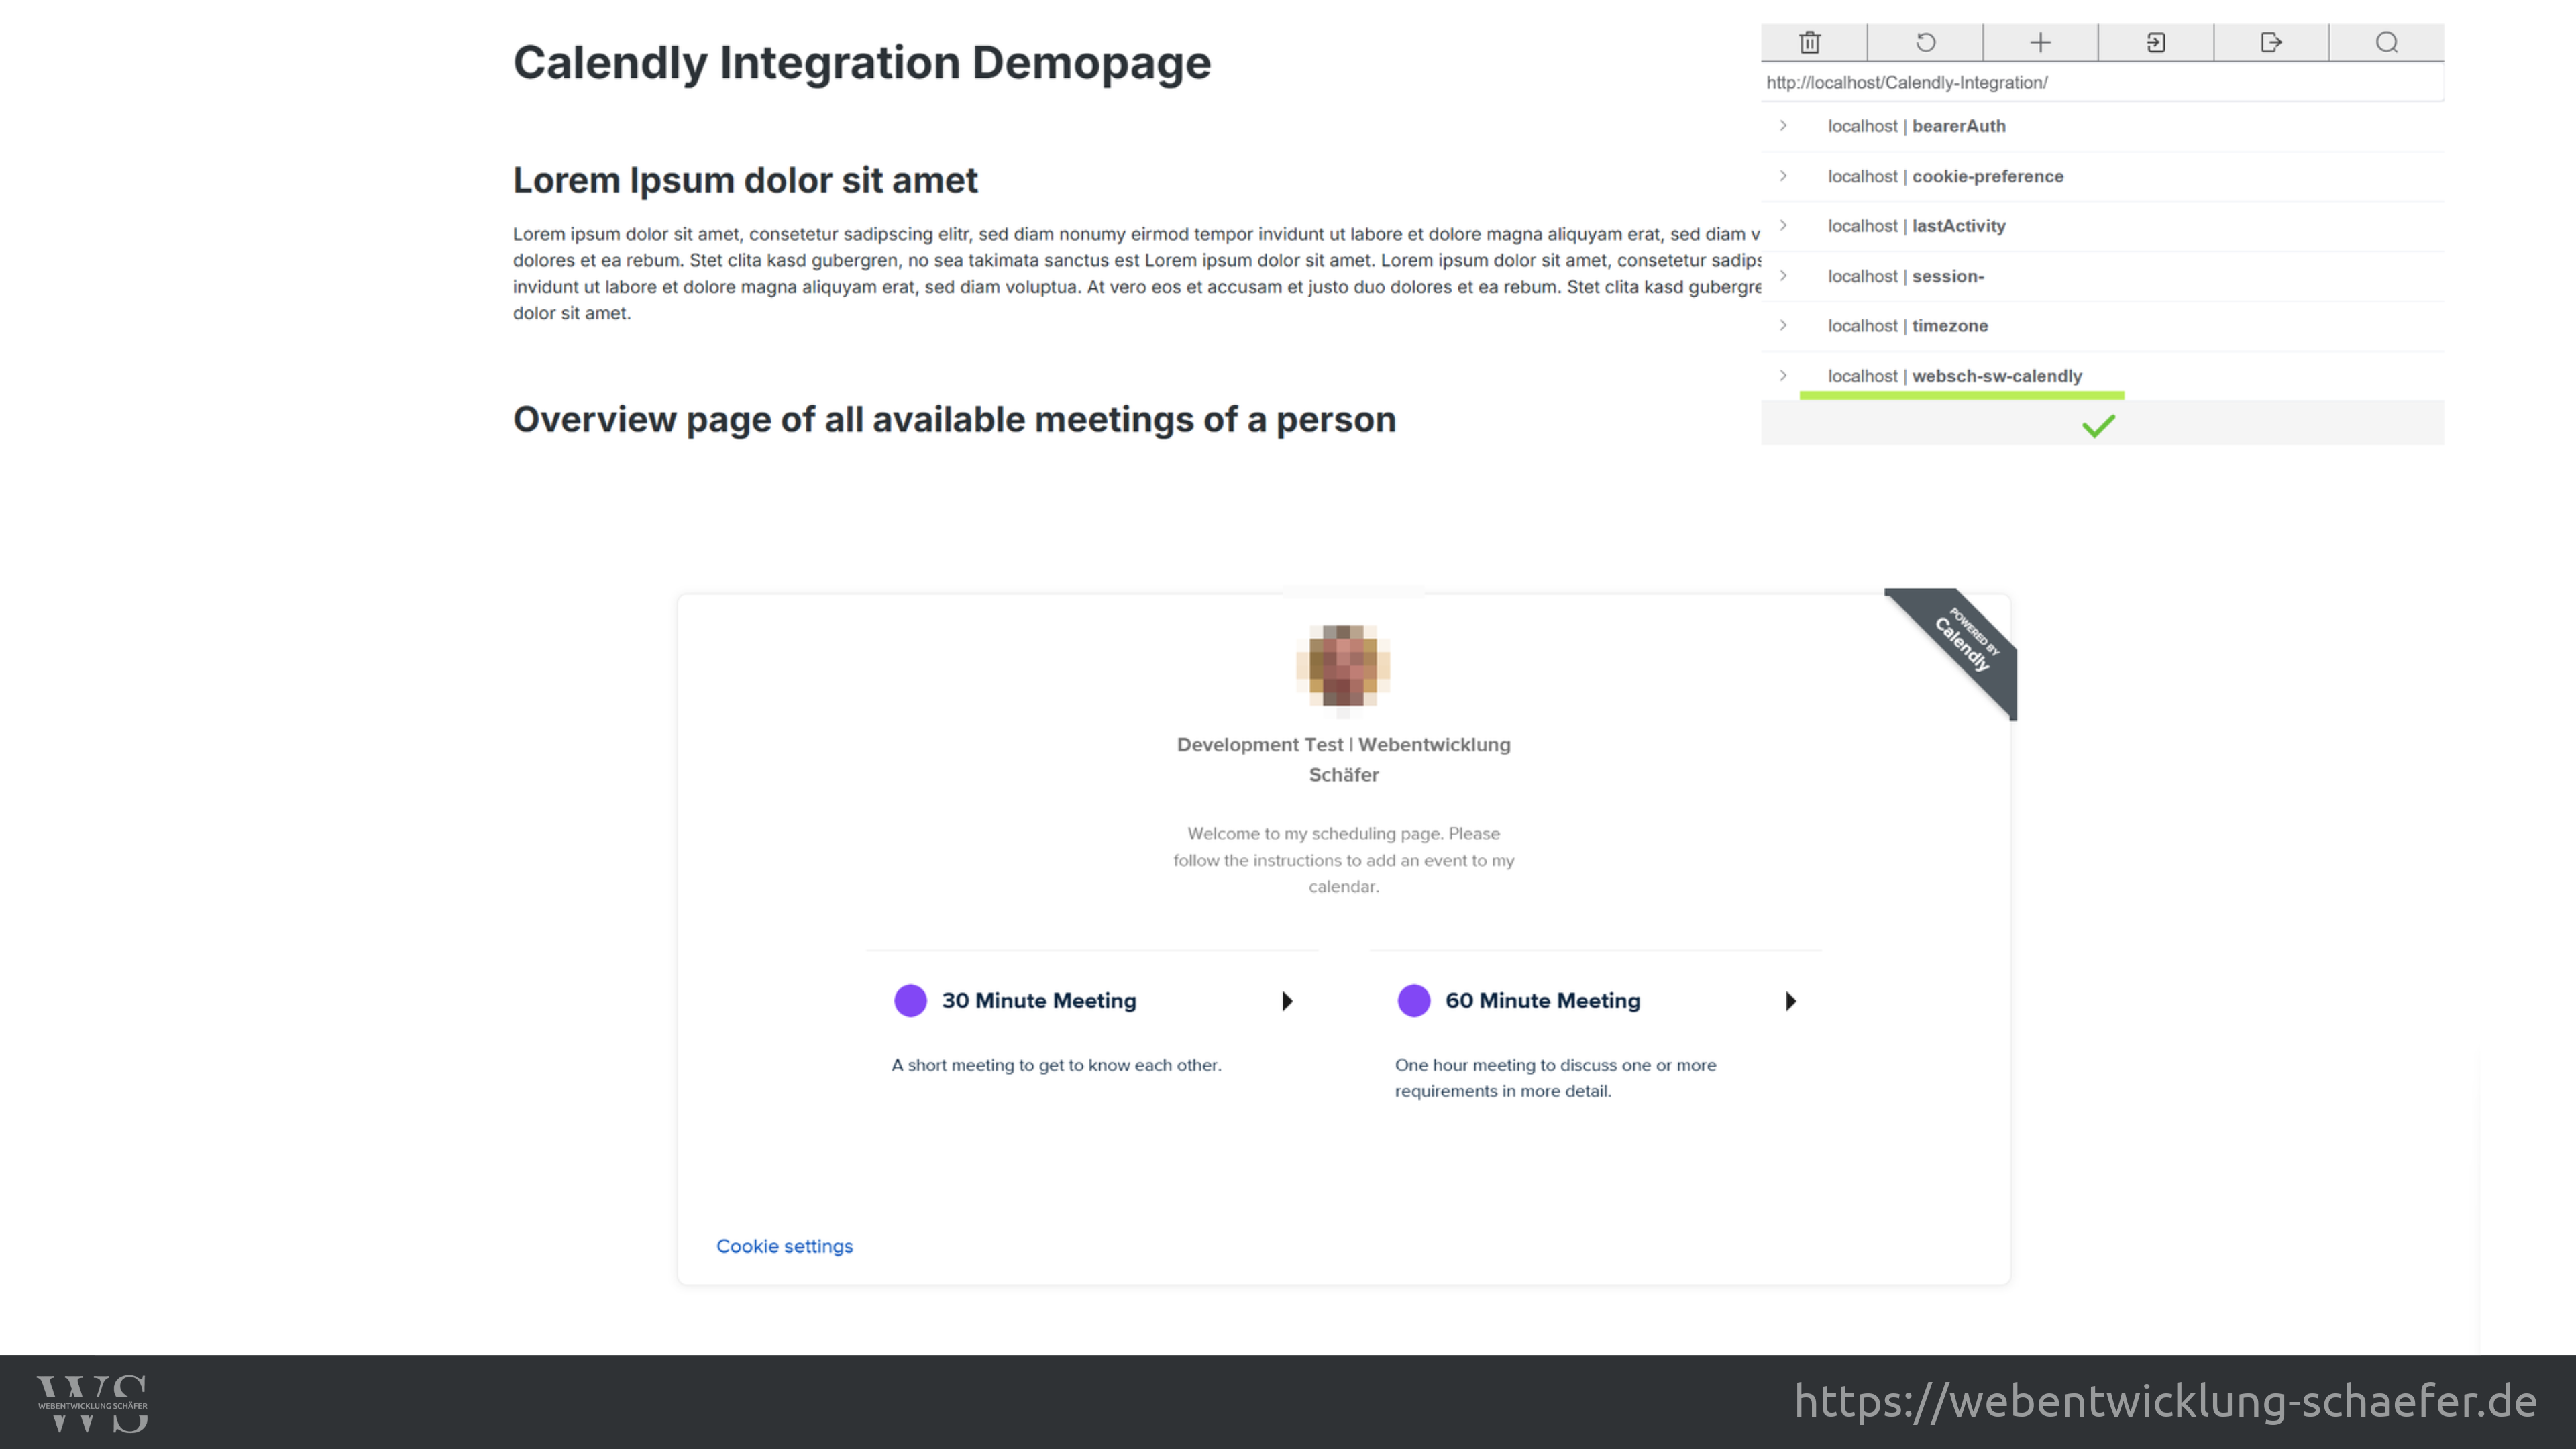2576x1449 pixels.
Task: Click the Lorem Ipsum dolor sit amet heading
Action: 745,181
